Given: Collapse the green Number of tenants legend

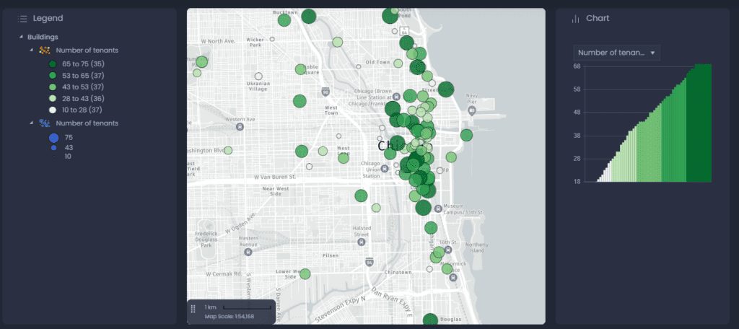Looking at the screenshot, I should pos(31,50).
